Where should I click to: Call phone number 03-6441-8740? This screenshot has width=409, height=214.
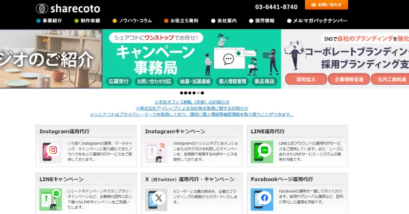(276, 7)
